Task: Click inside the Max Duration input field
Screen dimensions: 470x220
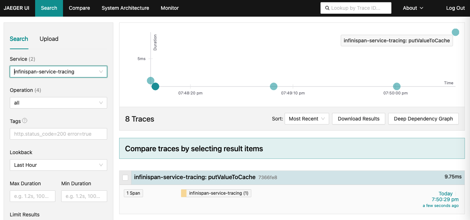Action: [32, 196]
